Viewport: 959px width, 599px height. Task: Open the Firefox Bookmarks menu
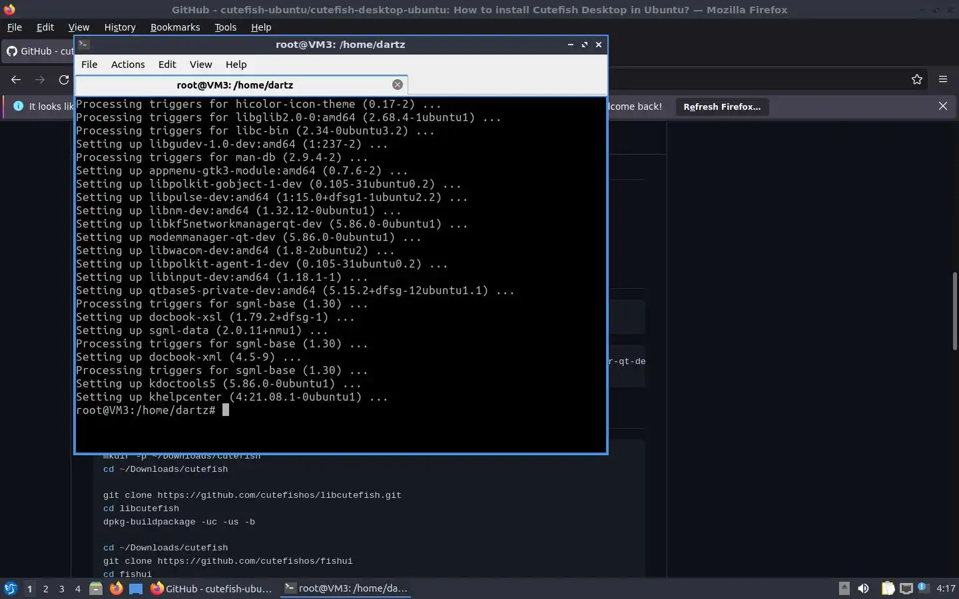click(175, 27)
